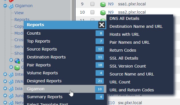180x105 pixels.
Task: Run Destination Name and URL report
Action: tap(136, 26)
